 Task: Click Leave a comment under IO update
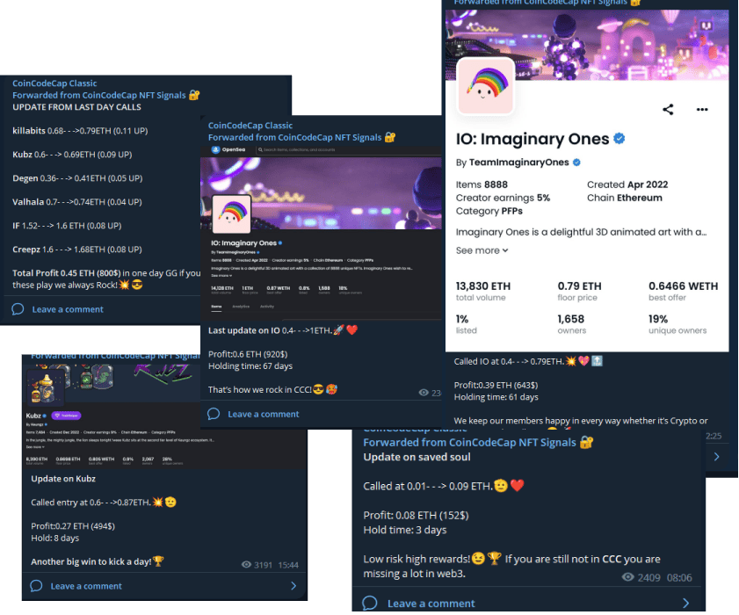[263, 414]
